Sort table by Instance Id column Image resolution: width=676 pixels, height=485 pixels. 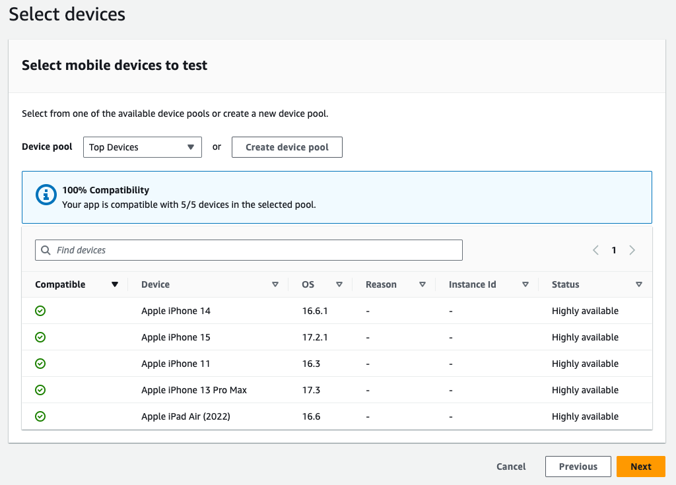525,284
